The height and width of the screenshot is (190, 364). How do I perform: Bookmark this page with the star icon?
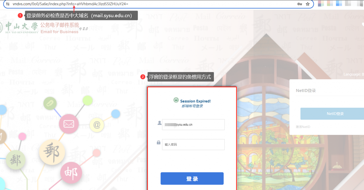click(308, 4)
